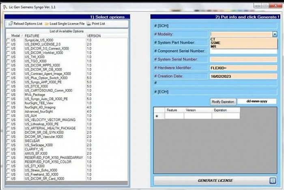284x190 pixels.
Task: Enable fourSight_TEE_View checkbox
Action: (x=8, y=103)
